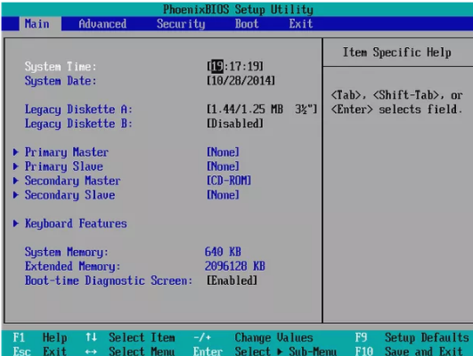The height and width of the screenshot is (356, 473).
Task: Open the Advanced menu tab
Action: pos(102,24)
